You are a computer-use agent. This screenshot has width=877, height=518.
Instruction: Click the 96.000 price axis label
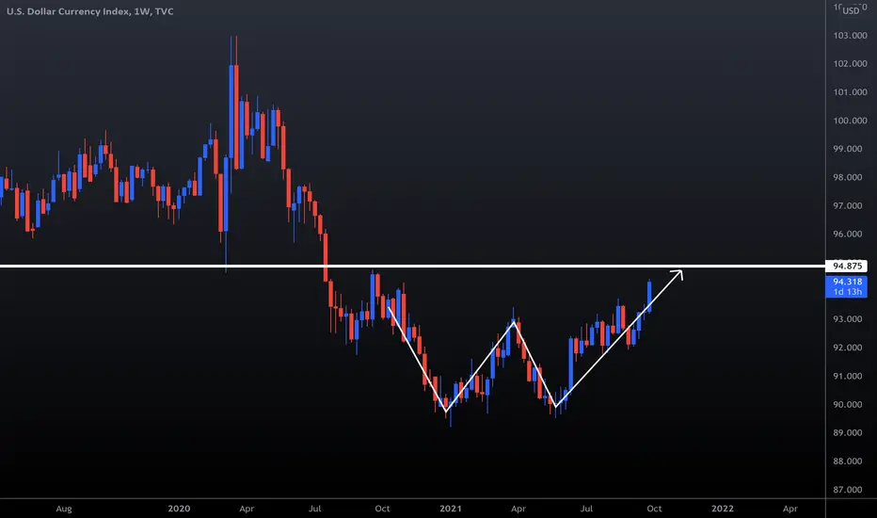point(847,235)
